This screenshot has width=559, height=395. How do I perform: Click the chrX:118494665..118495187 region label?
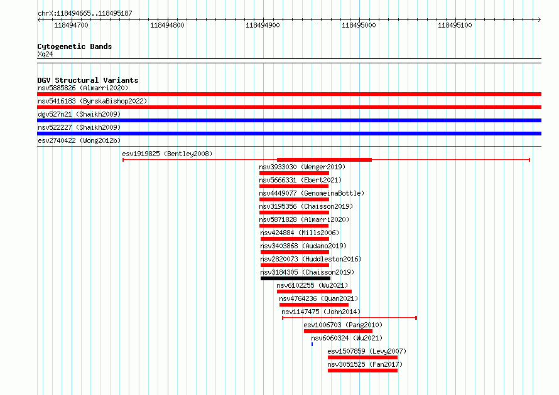[x=85, y=13]
